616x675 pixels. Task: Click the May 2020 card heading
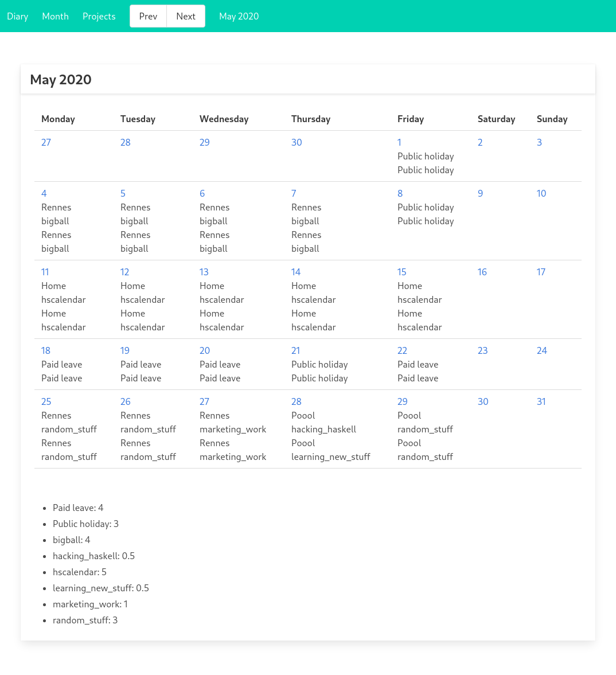tap(61, 80)
